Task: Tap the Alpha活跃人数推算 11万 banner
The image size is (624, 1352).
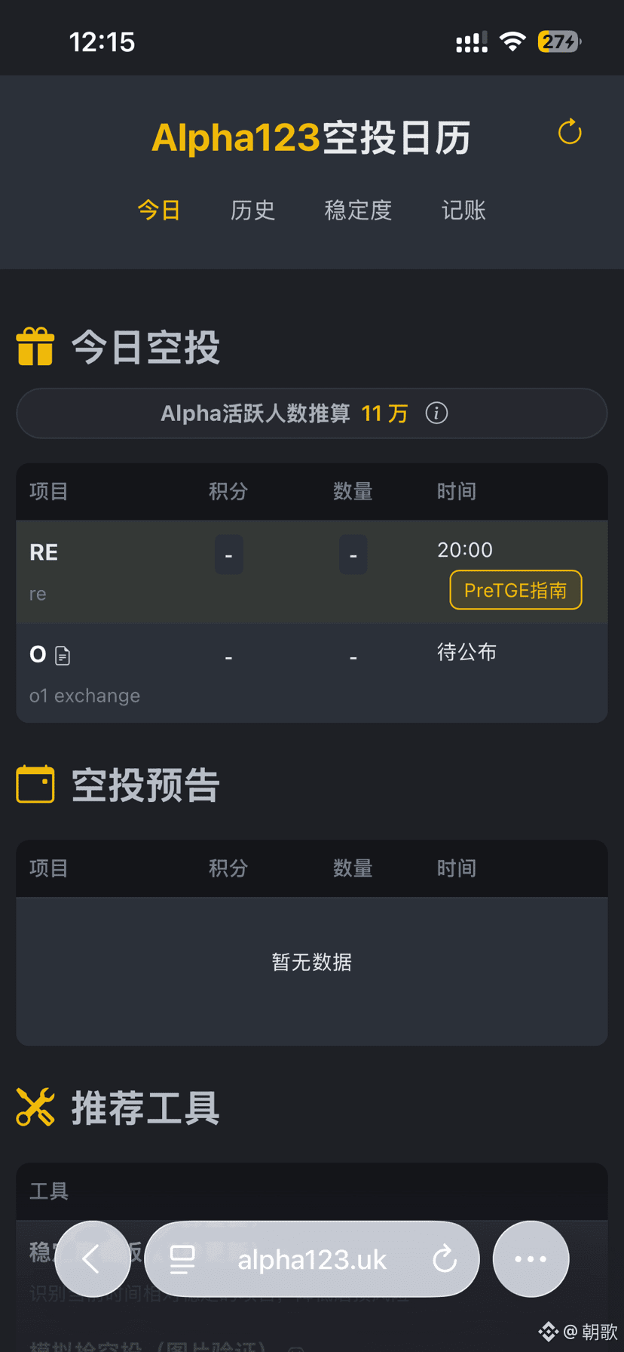Action: pyautogui.click(x=312, y=413)
